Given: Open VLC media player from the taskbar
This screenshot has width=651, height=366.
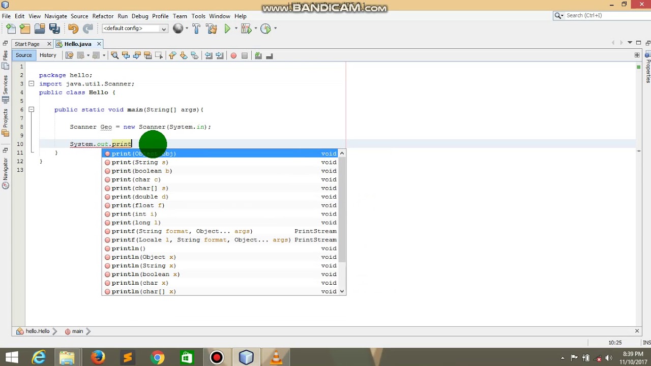Looking at the screenshot, I should (x=276, y=357).
